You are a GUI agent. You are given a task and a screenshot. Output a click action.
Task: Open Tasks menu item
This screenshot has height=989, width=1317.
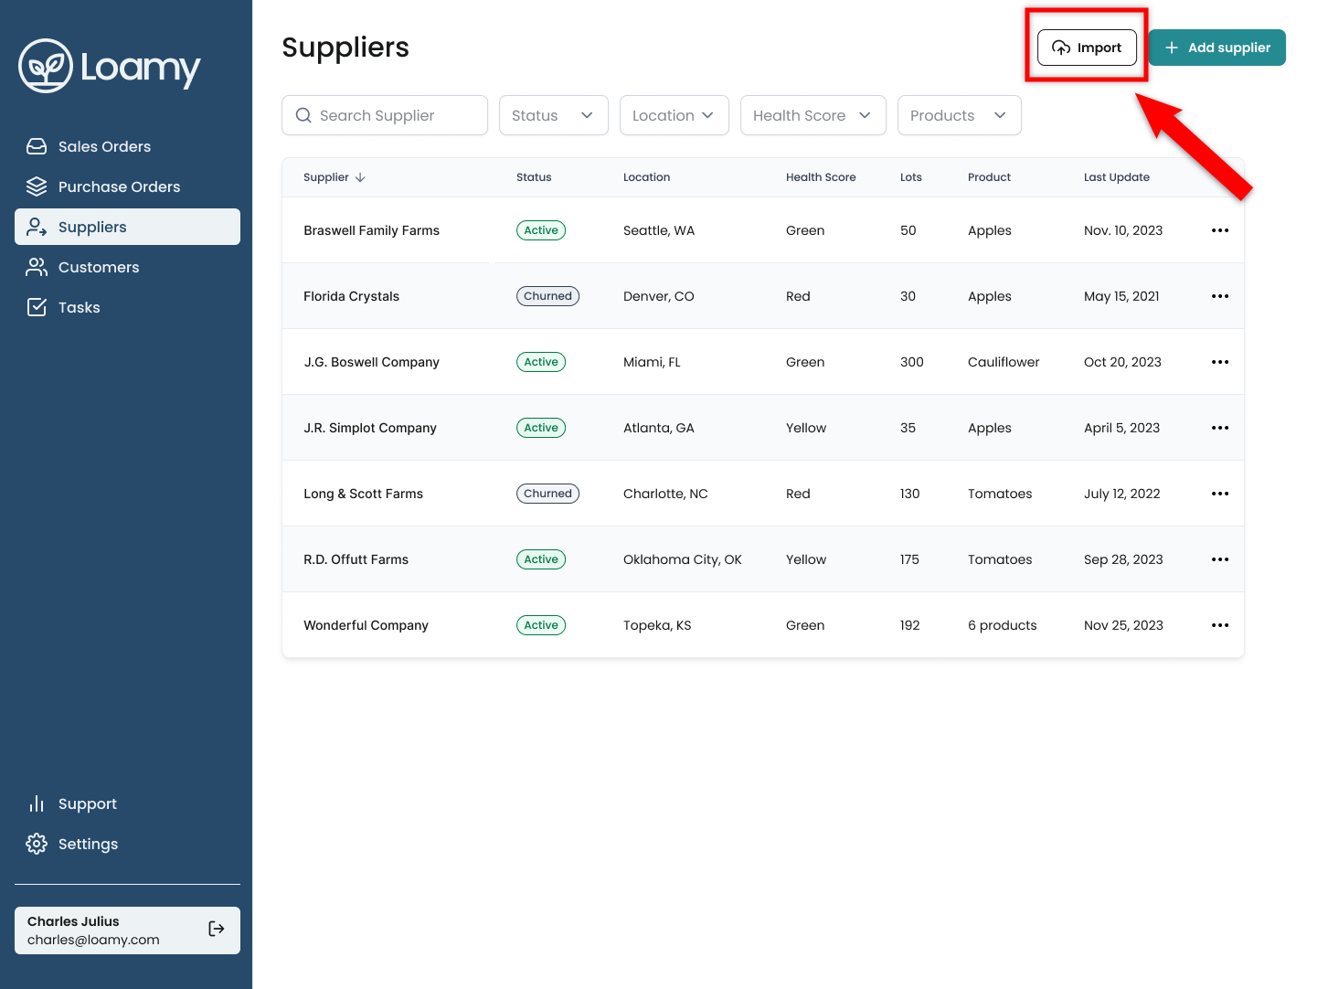click(127, 307)
